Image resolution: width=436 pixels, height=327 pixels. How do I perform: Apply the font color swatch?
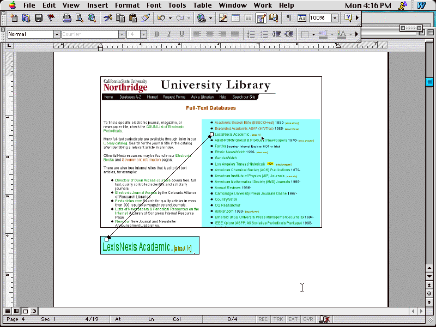(342, 34)
